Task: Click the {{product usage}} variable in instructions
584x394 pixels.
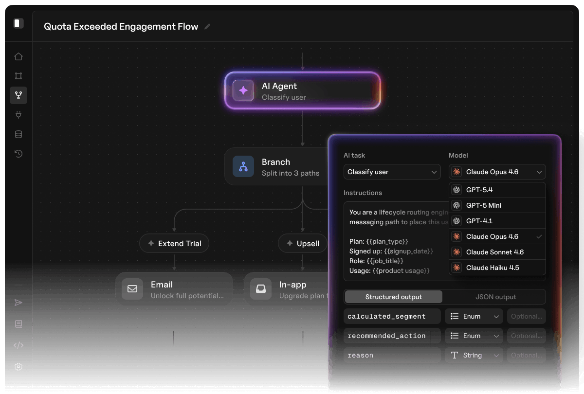Action: point(401,270)
